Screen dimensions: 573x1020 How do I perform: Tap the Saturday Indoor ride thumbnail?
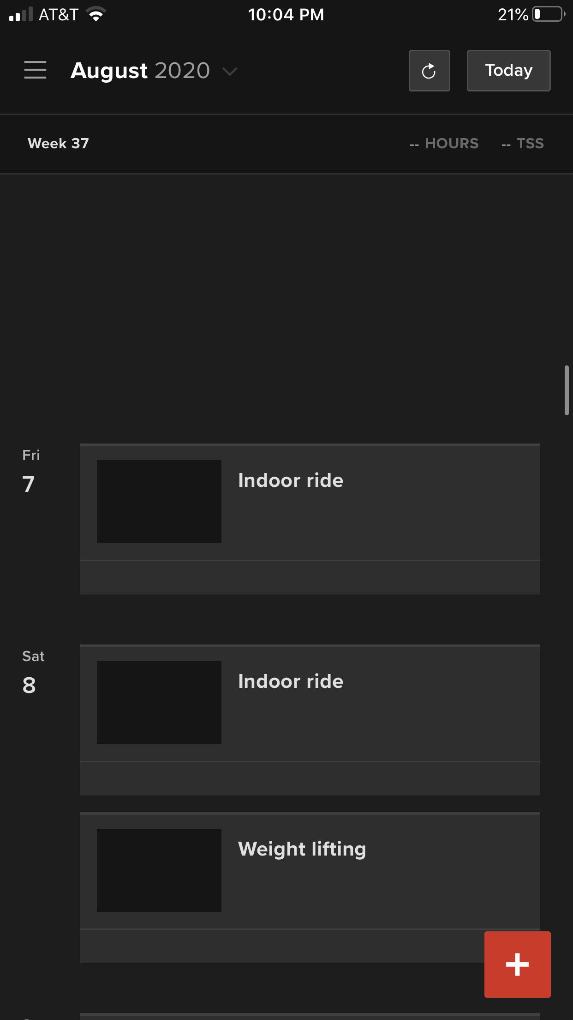click(x=159, y=702)
